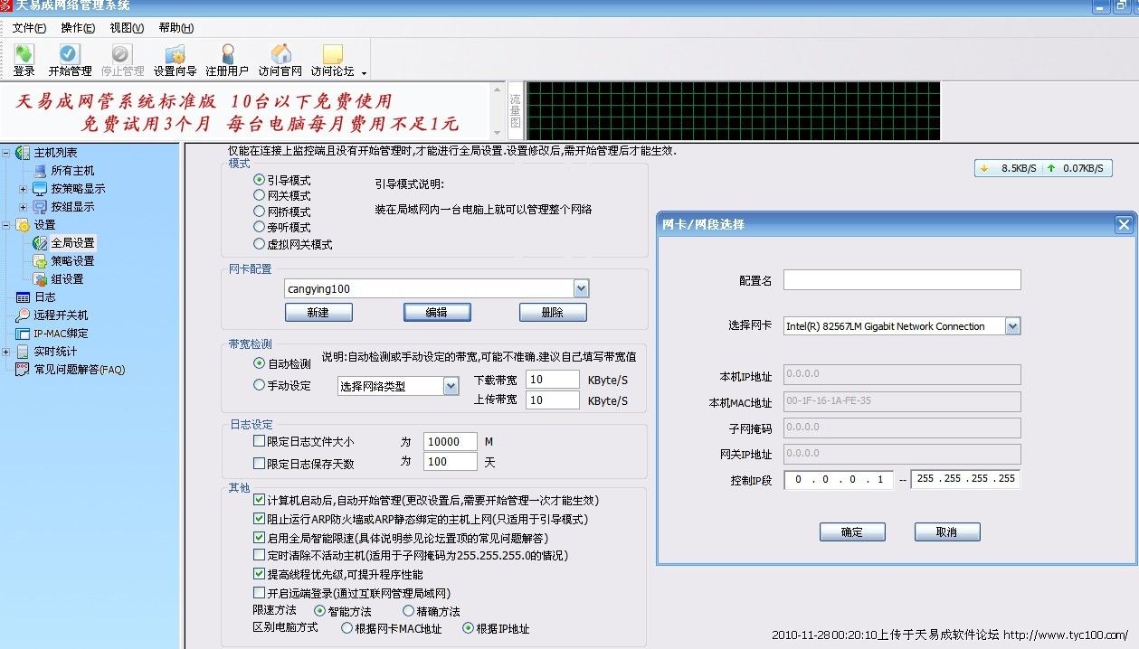Image resolution: width=1139 pixels, height=649 pixels.
Task: Click the 上传带宽 input field
Action: click(553, 400)
